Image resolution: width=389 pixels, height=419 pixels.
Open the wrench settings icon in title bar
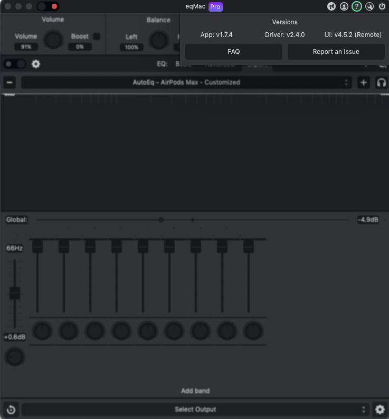369,6
